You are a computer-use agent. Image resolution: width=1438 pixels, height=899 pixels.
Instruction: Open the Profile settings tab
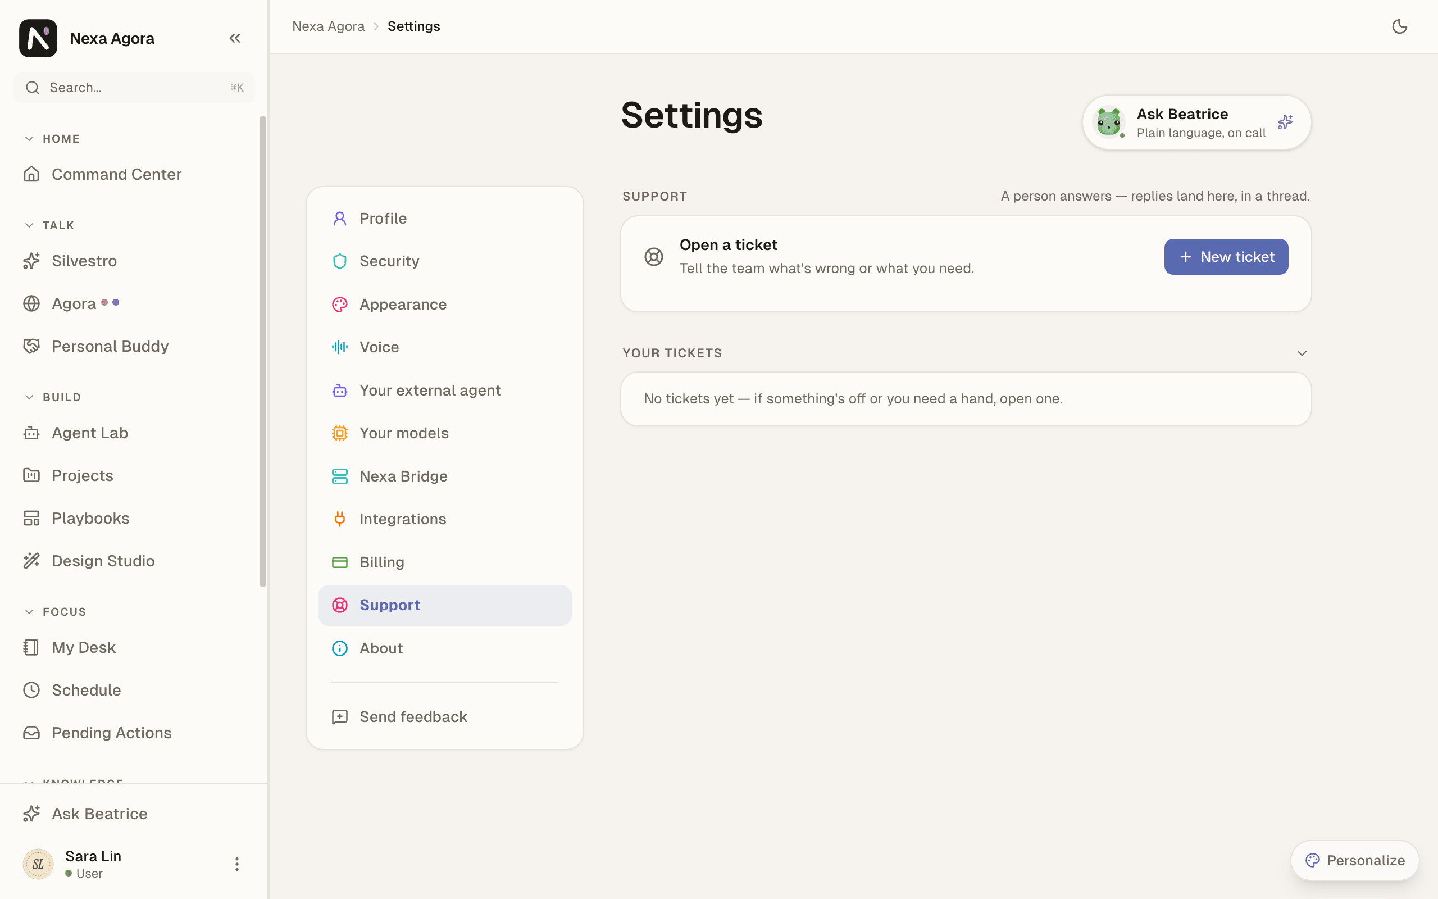[444, 219]
